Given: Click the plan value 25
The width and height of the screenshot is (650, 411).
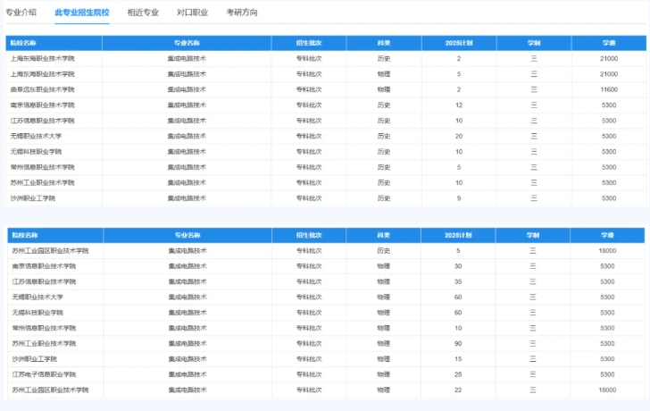Looking at the screenshot, I should click(x=458, y=374).
